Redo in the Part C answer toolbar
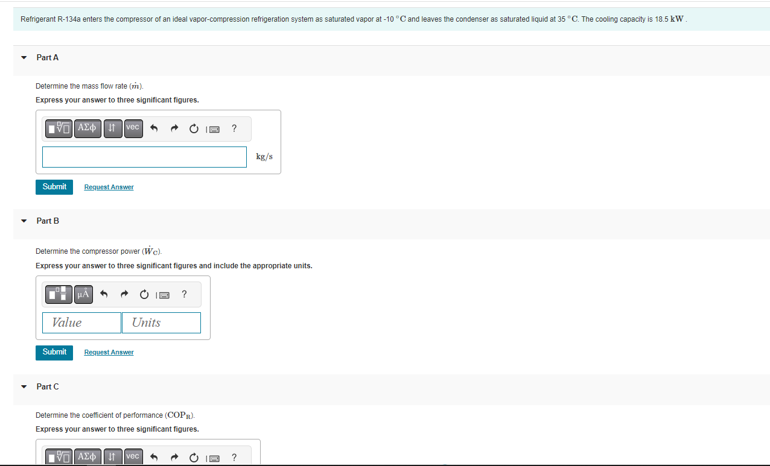Screen dimensions: 770x466 174,458
